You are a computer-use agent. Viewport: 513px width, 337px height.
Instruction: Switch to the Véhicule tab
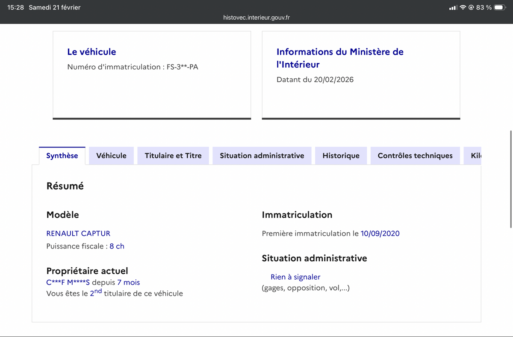click(111, 156)
